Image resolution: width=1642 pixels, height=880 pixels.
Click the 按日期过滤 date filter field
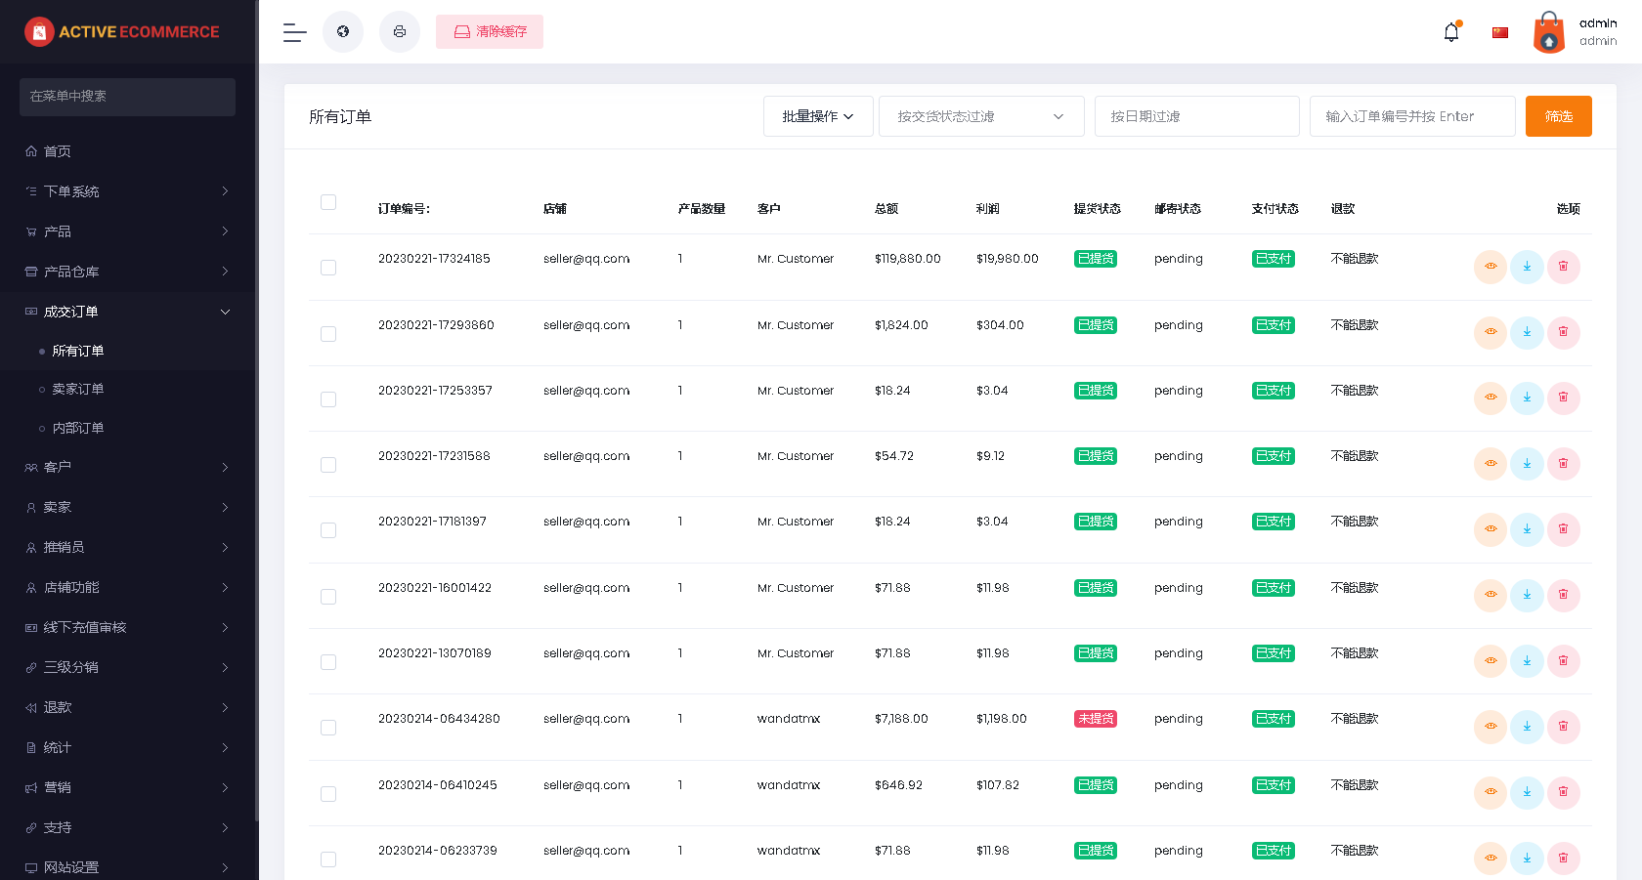pyautogui.click(x=1197, y=116)
